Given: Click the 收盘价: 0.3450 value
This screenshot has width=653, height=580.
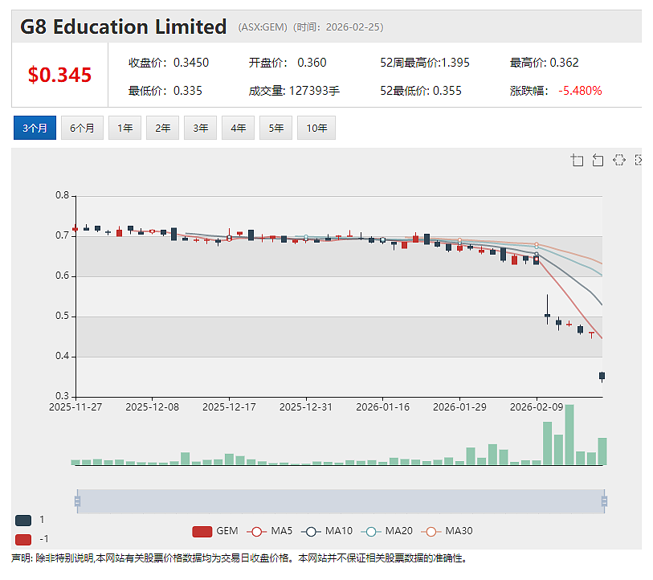Looking at the screenshot, I should tap(169, 63).
